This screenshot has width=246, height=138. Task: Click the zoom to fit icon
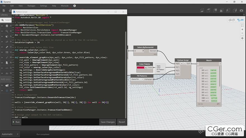click(x=242, y=25)
